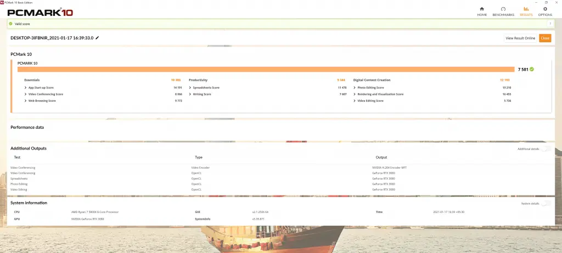Switch to the Results section
562x253 pixels.
(x=526, y=12)
